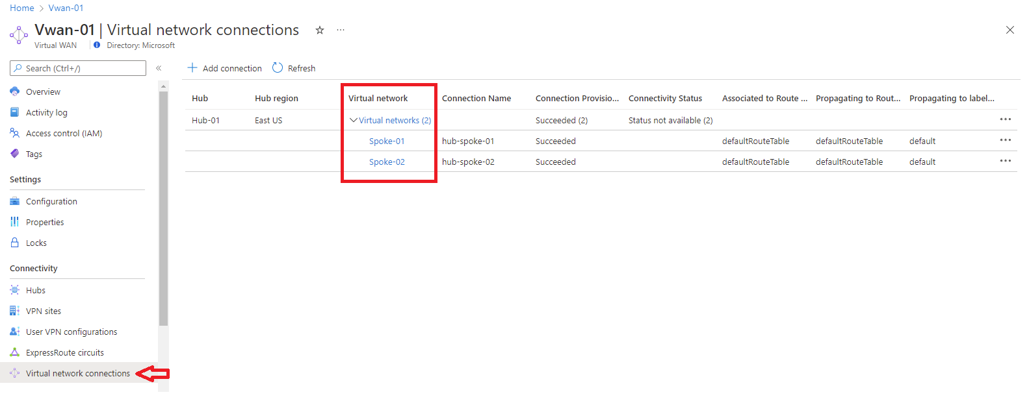The height and width of the screenshot is (401, 1029).
Task: Open the more options ellipsis beside title
Action: click(341, 30)
